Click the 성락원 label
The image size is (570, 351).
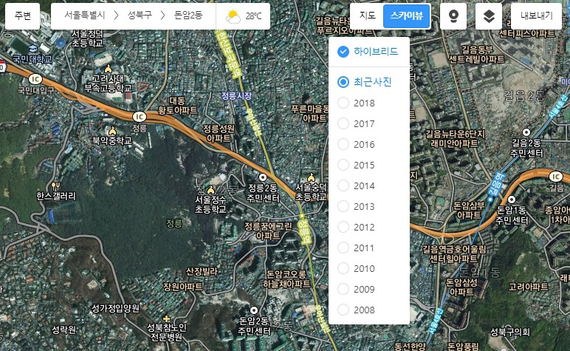(64, 330)
